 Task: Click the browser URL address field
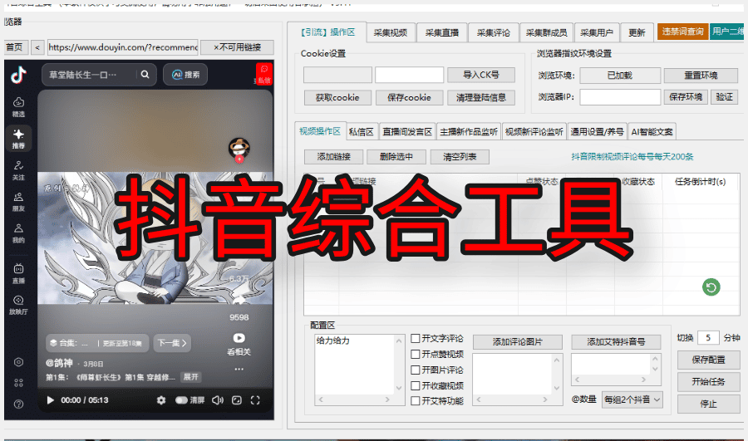122,47
